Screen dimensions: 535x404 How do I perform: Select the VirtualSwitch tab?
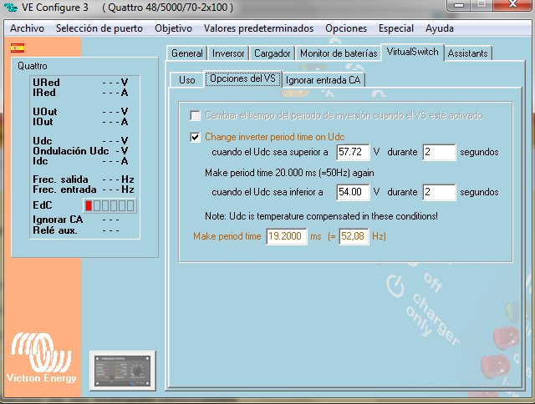click(x=412, y=52)
